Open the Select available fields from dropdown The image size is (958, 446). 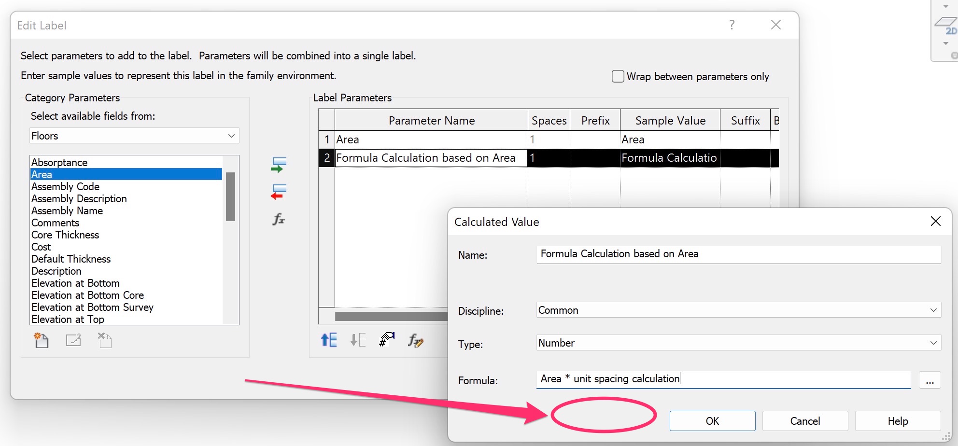231,136
